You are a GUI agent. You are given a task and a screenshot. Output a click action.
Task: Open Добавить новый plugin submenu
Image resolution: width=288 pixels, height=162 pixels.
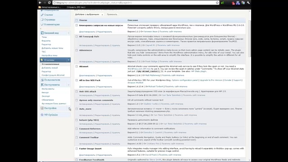pyautogui.click(x=49, y=68)
